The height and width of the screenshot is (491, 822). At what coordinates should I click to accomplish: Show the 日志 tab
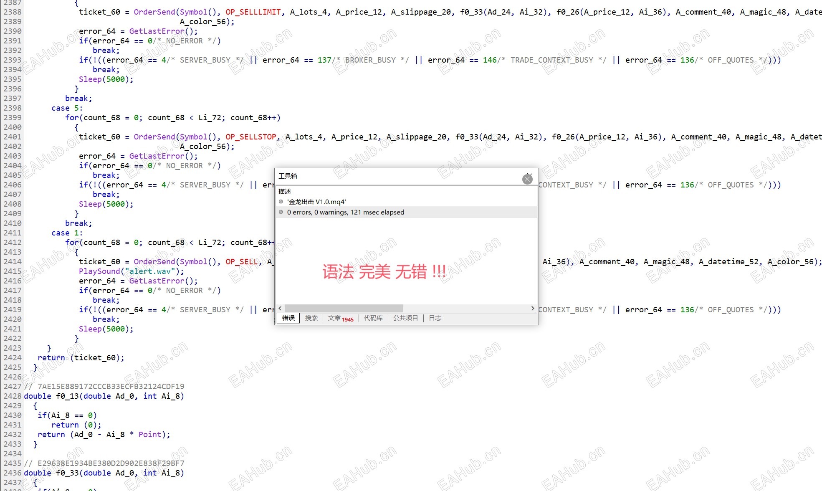435,318
